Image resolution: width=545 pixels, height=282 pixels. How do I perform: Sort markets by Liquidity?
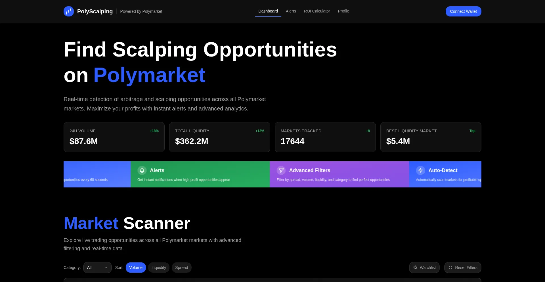click(159, 268)
